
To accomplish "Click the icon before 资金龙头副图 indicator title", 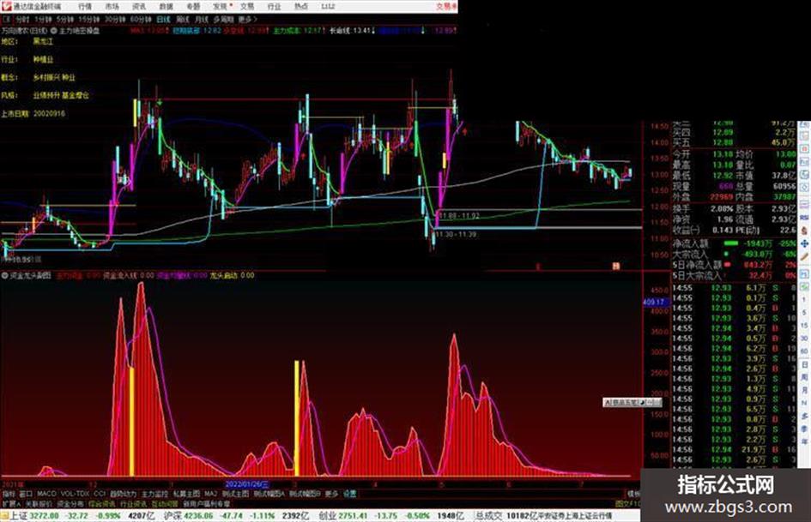I will (x=4, y=276).
